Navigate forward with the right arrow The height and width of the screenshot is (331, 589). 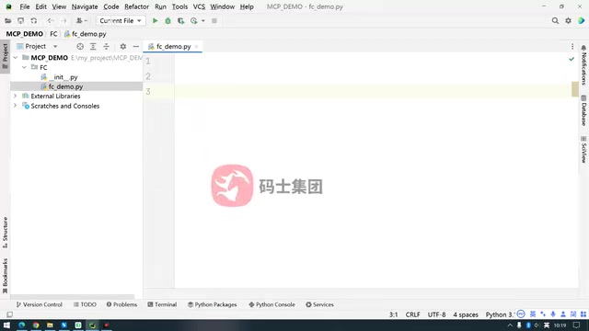pos(64,20)
